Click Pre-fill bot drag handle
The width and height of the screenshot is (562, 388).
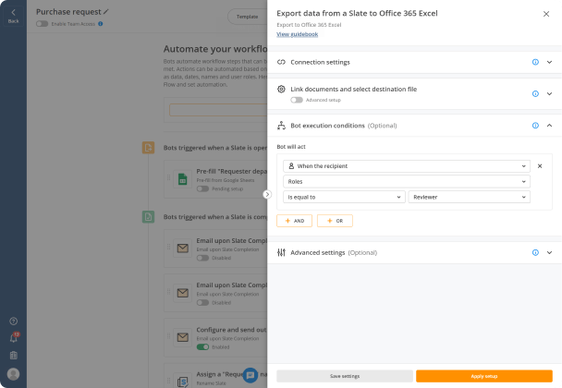[x=168, y=177]
